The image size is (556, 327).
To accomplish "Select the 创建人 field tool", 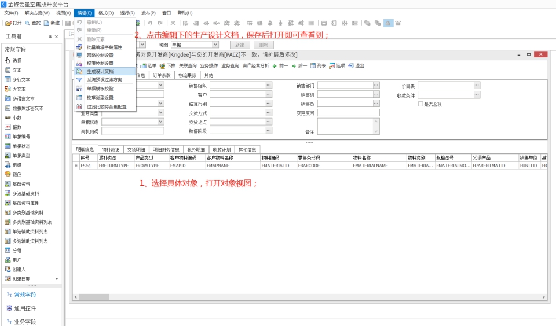I will coord(15,270).
